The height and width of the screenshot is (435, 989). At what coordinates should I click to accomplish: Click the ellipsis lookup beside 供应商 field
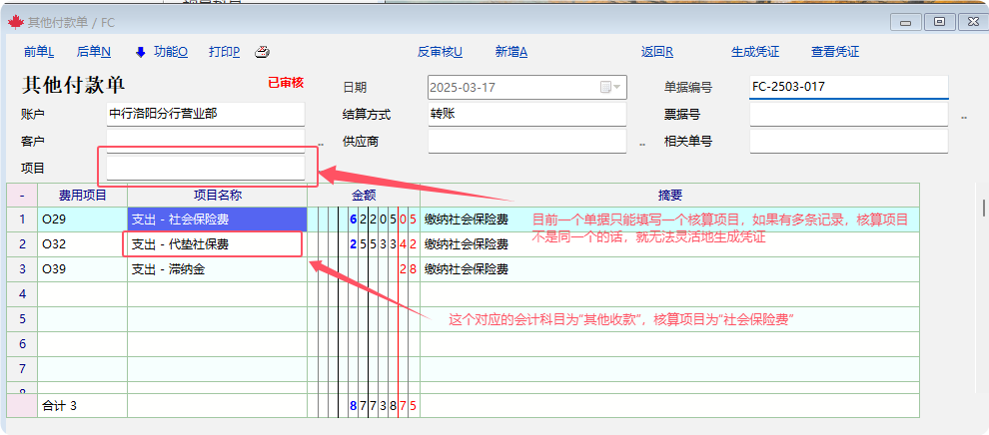point(642,145)
